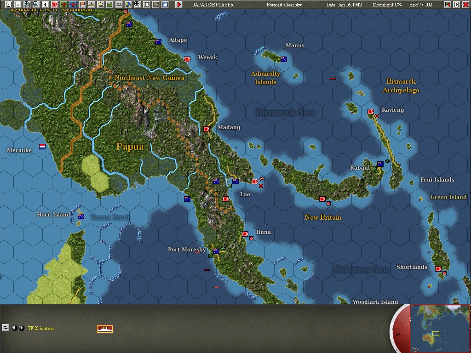This screenshot has width=471, height=353.
Task: Click the green flag with red arrow icon
Action: (447, 4)
